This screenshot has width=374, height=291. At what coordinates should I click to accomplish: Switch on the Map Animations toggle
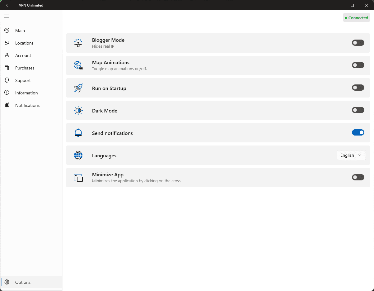coord(358,65)
